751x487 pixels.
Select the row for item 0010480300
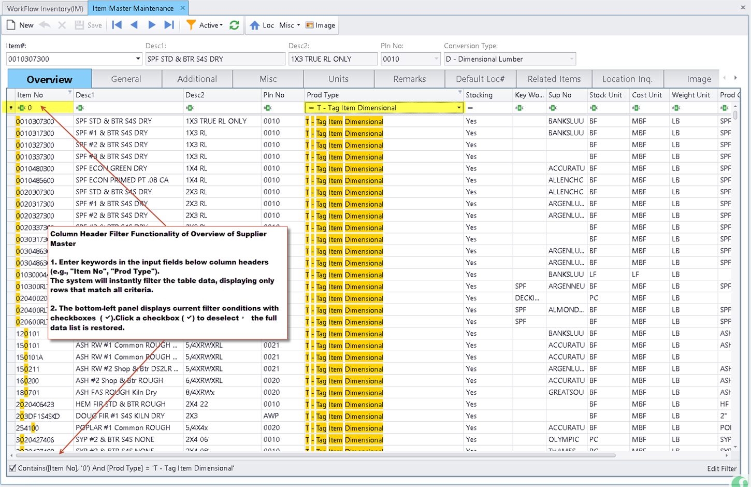(x=35, y=168)
